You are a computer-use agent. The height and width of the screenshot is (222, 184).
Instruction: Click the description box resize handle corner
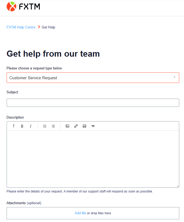click(x=178, y=186)
